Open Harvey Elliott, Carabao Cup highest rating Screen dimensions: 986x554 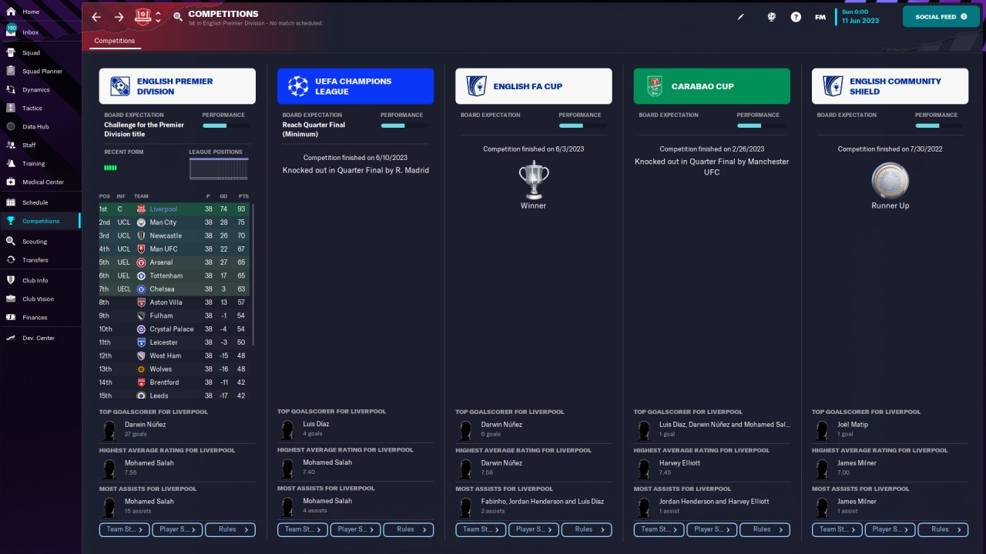coord(680,463)
